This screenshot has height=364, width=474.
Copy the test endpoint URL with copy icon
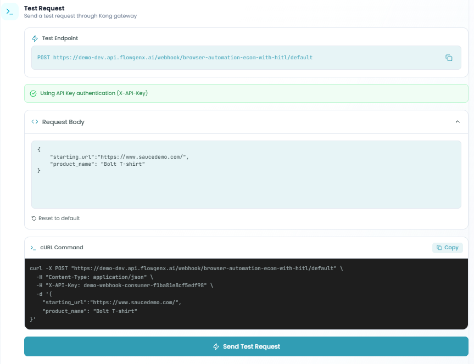[x=449, y=58]
